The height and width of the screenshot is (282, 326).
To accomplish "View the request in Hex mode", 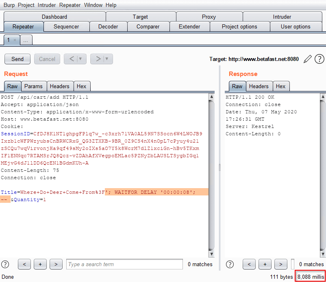I will click(82, 86).
